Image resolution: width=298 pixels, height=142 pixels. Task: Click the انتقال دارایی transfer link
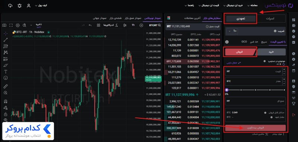click(x=234, y=63)
